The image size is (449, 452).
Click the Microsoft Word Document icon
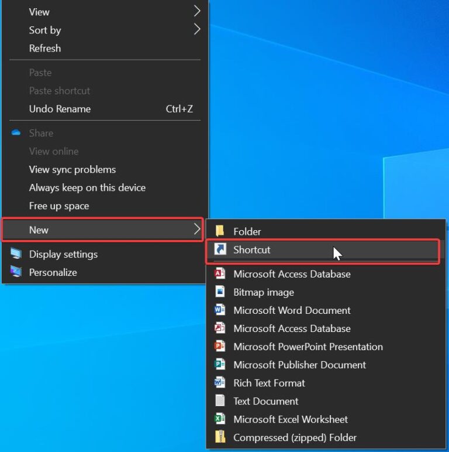click(x=220, y=310)
